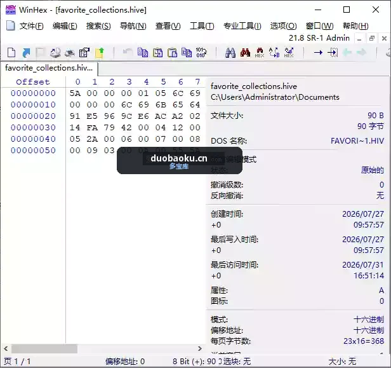The width and height of the screenshot is (391, 368).
Task: Open the 选项(O) menu
Action: [284, 25]
